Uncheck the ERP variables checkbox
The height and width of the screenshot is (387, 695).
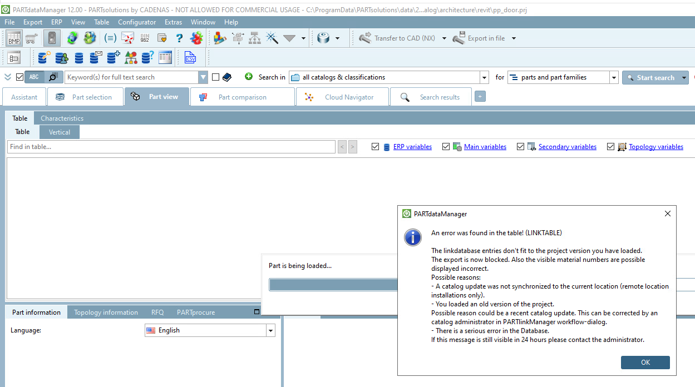coord(376,147)
